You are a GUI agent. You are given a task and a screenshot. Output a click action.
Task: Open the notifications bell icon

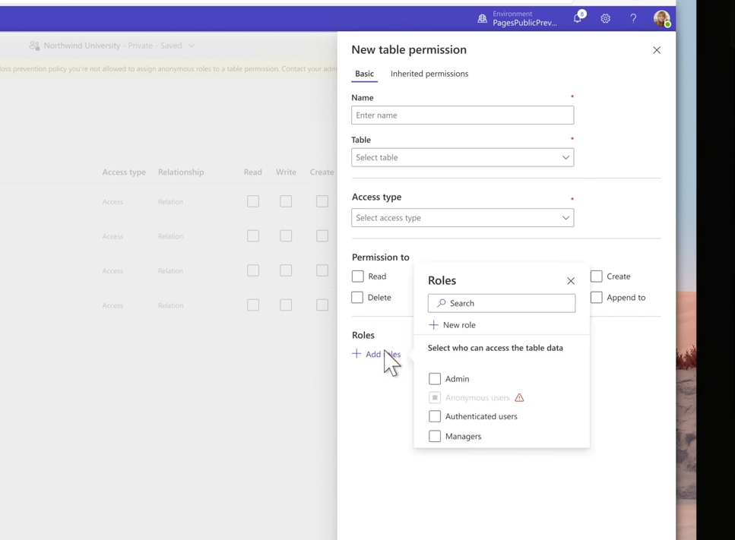[x=578, y=19]
